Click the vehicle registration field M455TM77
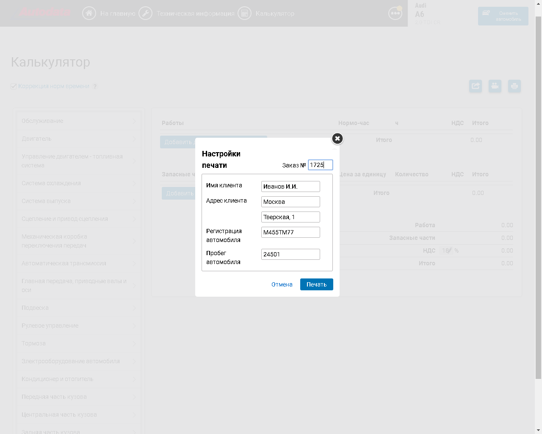 point(290,232)
